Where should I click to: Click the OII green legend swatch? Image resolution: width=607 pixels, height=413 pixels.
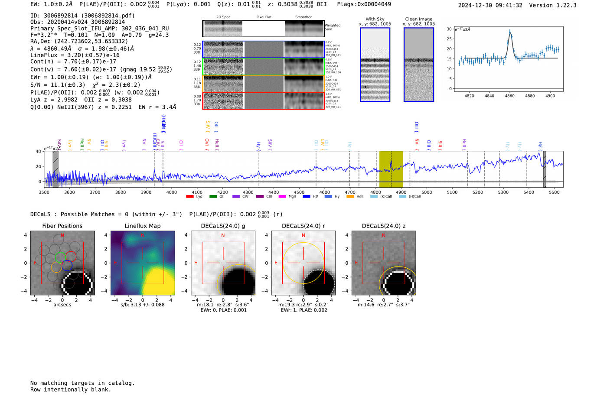(213, 197)
